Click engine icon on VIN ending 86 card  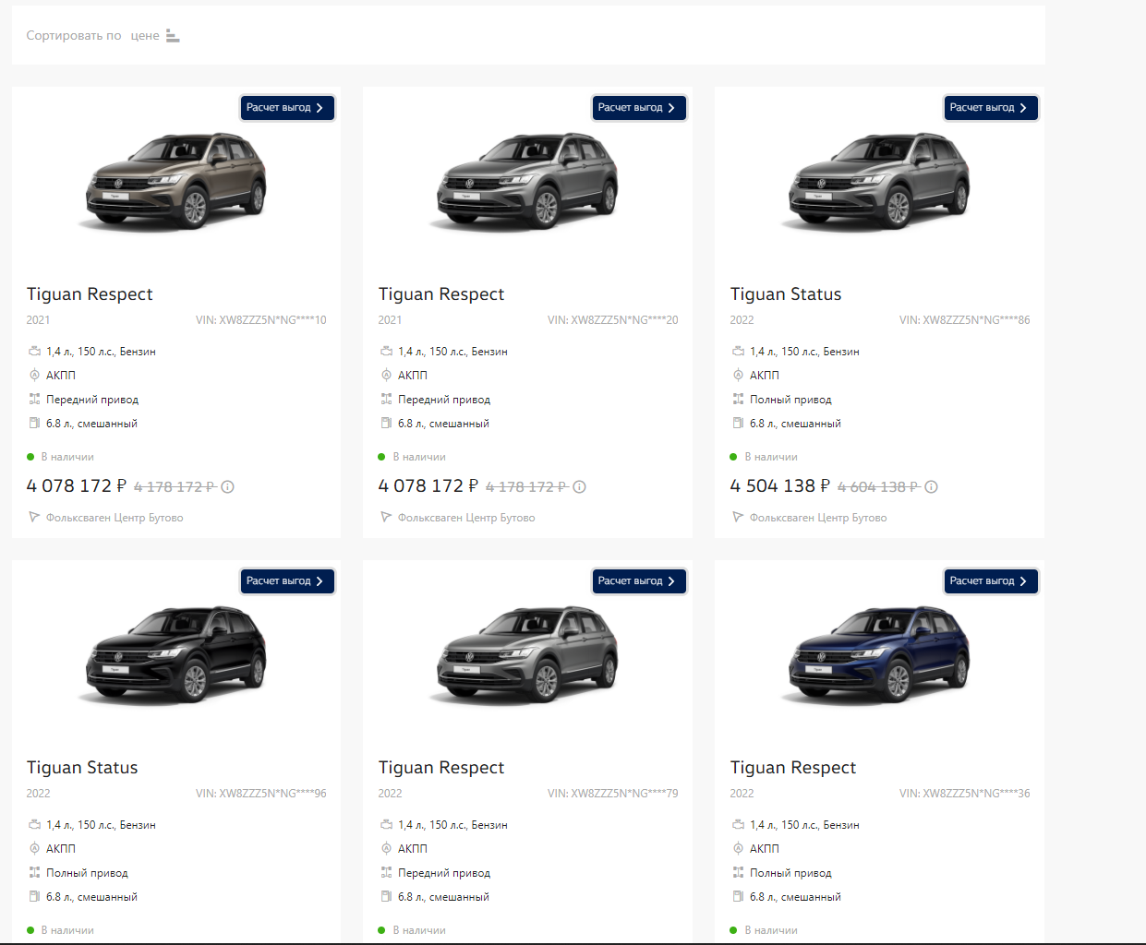click(738, 351)
